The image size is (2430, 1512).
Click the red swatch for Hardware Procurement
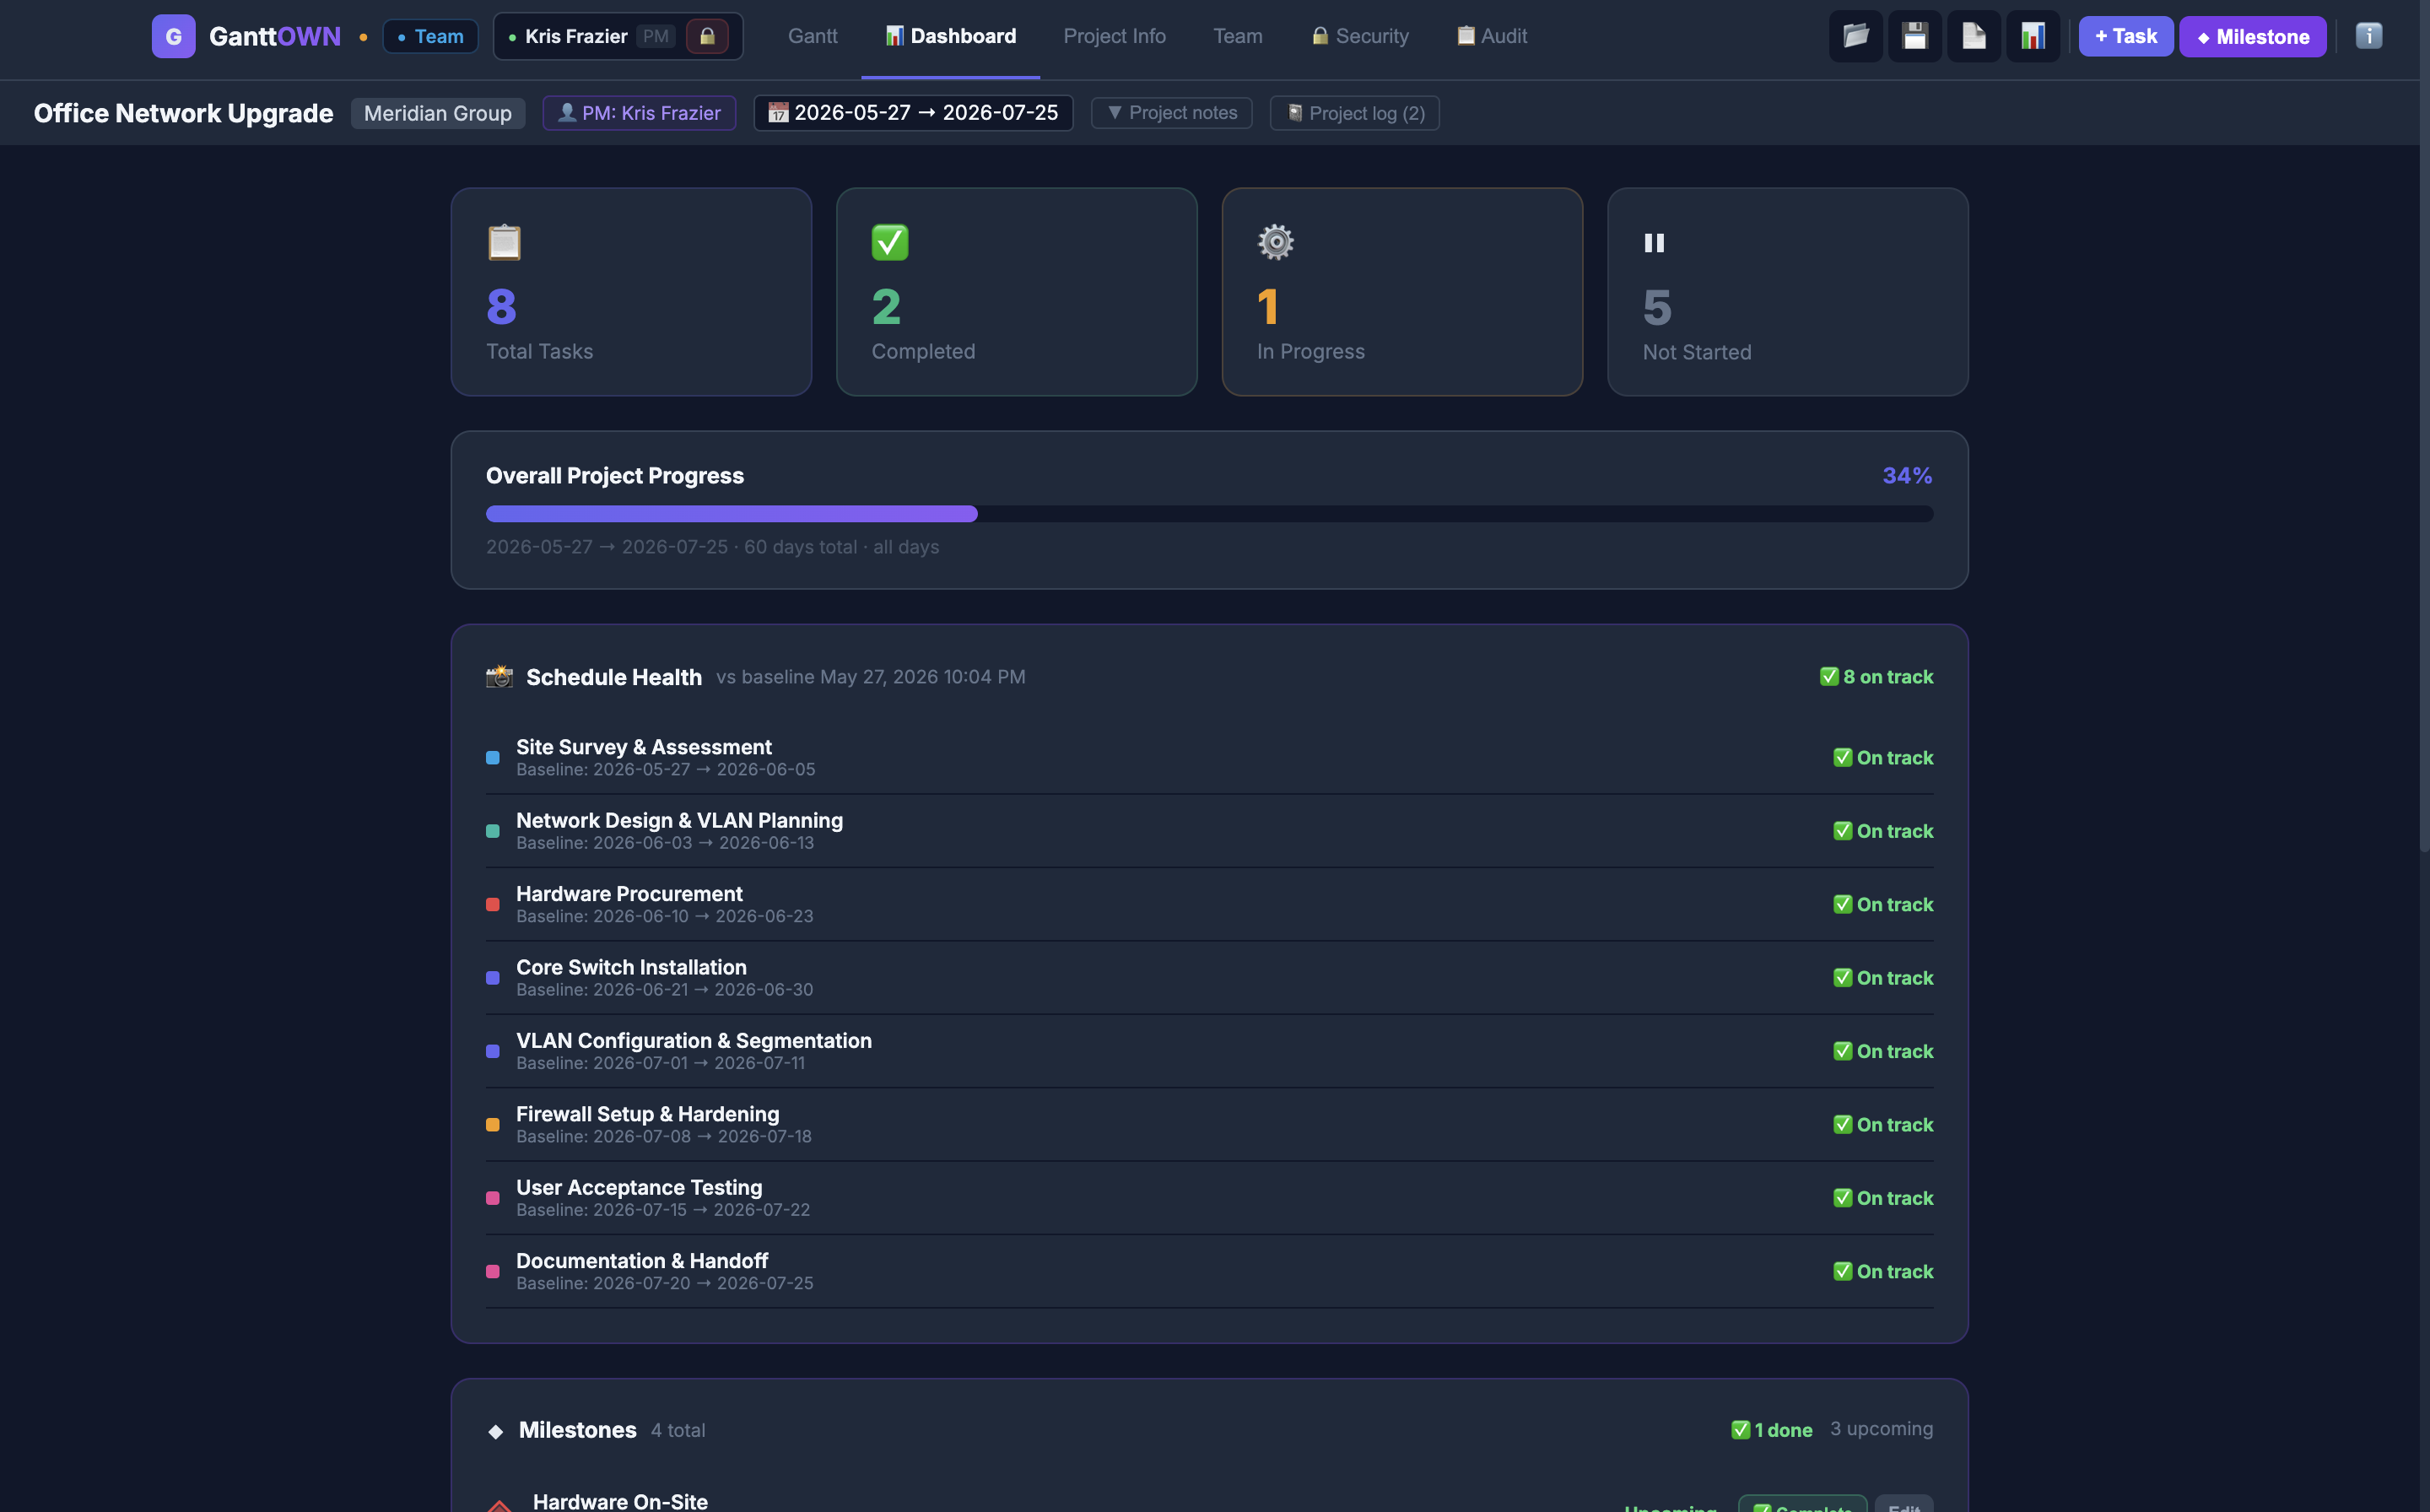coord(493,905)
